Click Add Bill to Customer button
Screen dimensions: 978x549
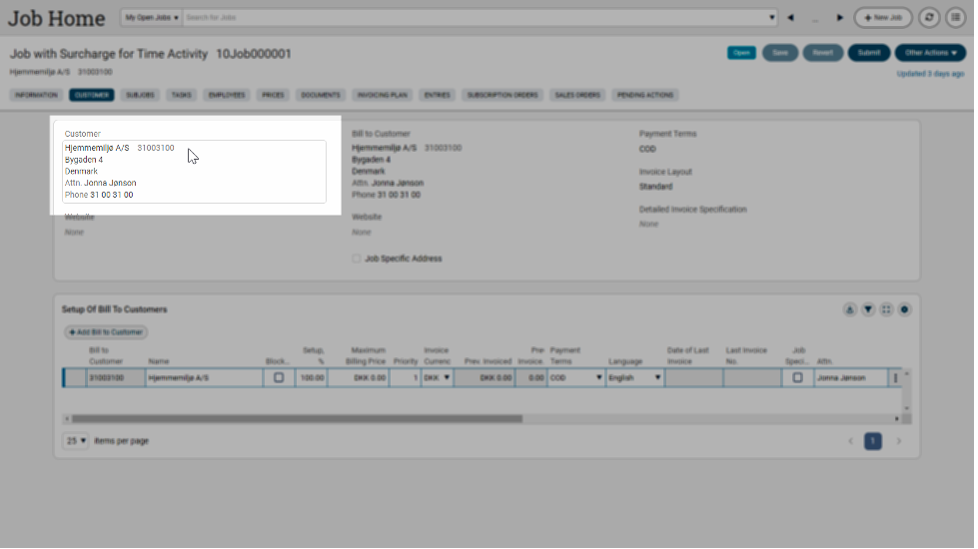(106, 331)
